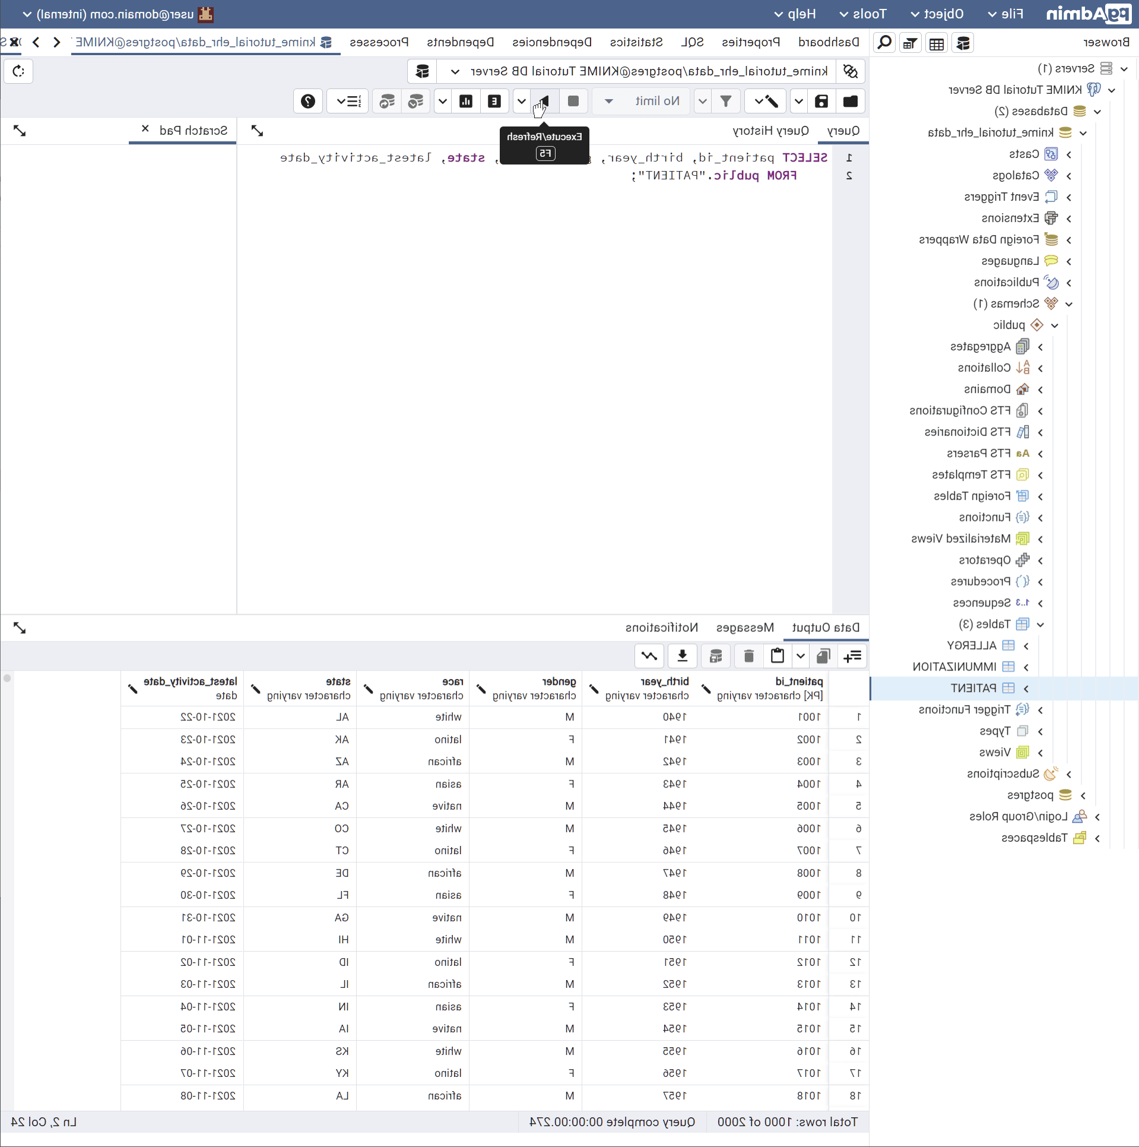Click the Paste clipboard icon in Data Output toolbar

click(777, 656)
